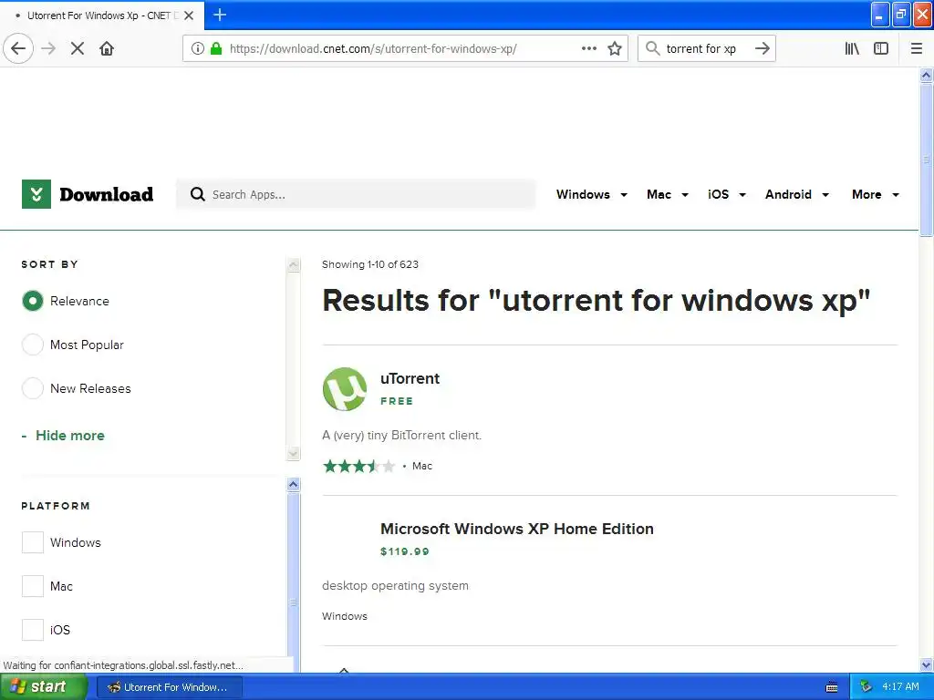Click the 'desktop operating system' description

click(x=395, y=586)
